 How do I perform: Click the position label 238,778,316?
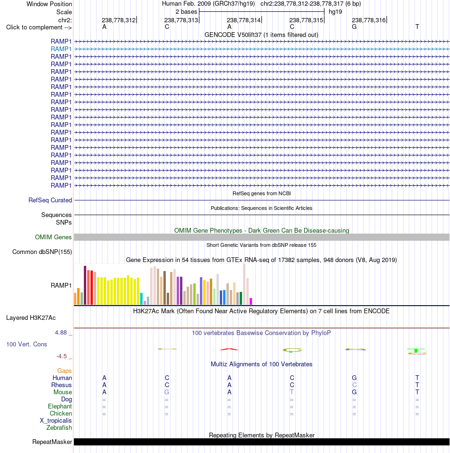369,20
